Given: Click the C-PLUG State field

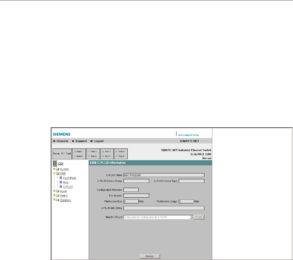Looking at the screenshot, I should point(164,175).
